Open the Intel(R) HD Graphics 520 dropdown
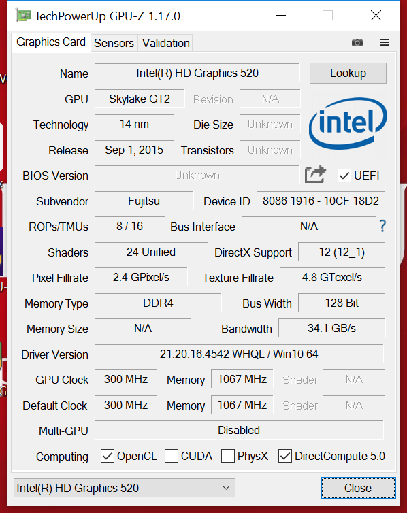This screenshot has width=407, height=513. click(x=125, y=488)
